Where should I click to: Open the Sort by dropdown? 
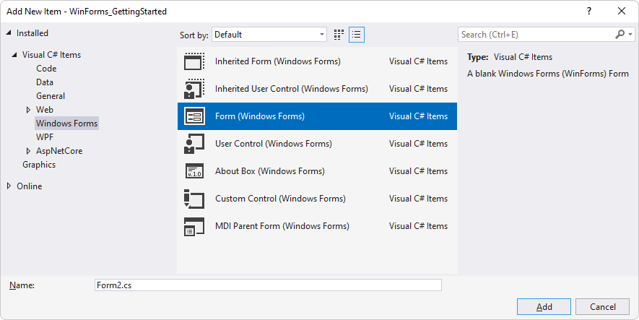[x=270, y=35]
